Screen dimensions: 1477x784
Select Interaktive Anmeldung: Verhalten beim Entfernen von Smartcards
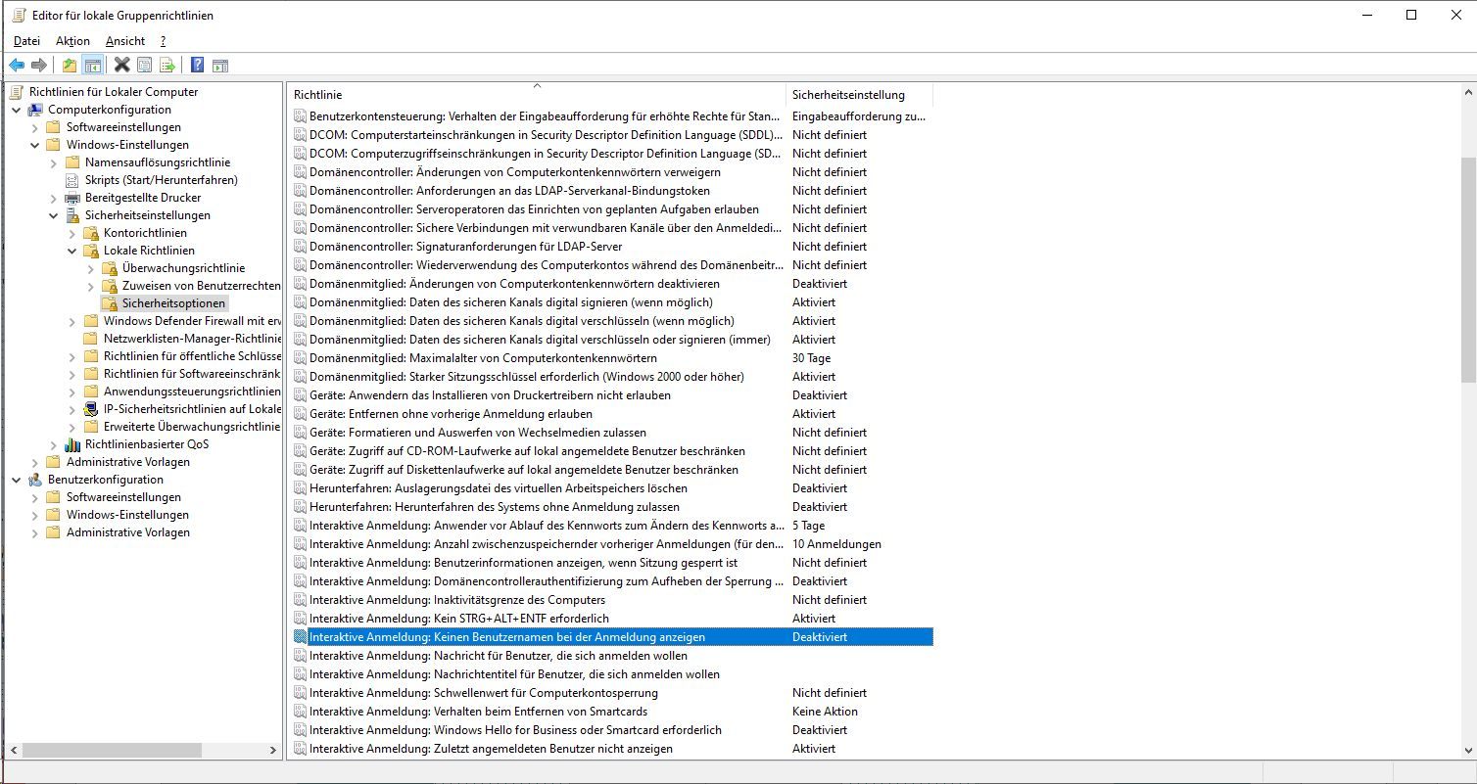click(x=478, y=712)
